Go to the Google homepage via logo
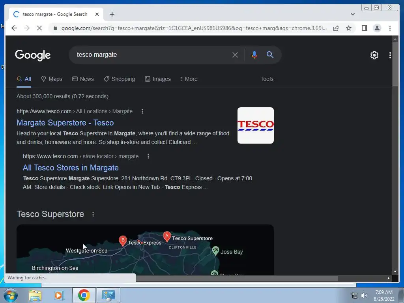The image size is (404, 303). coord(33,55)
